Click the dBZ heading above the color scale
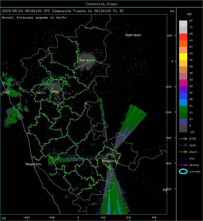This screenshot has width=203, height=221. click(x=189, y=14)
